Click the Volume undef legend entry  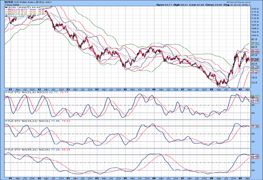click(x=18, y=17)
